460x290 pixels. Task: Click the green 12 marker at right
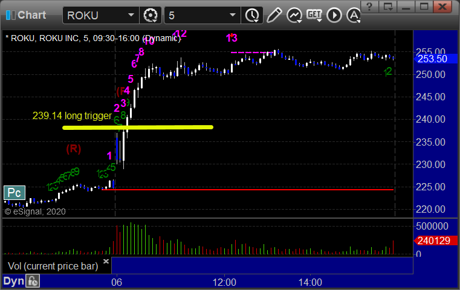[x=388, y=71]
